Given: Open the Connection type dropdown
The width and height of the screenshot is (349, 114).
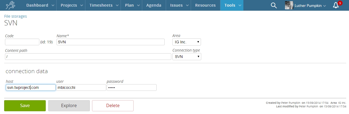Looking at the screenshot, I should pyautogui.click(x=187, y=57).
